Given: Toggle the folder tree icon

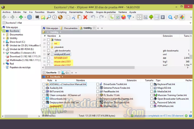Looking at the screenshot, I should 151,17.
